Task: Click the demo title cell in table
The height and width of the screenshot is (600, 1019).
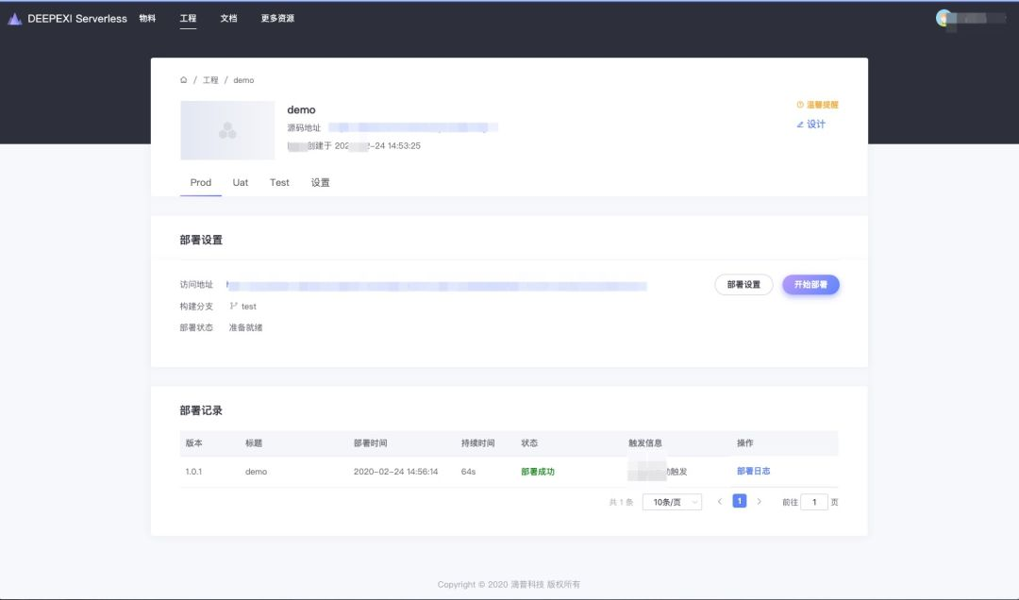Action: [x=256, y=472]
